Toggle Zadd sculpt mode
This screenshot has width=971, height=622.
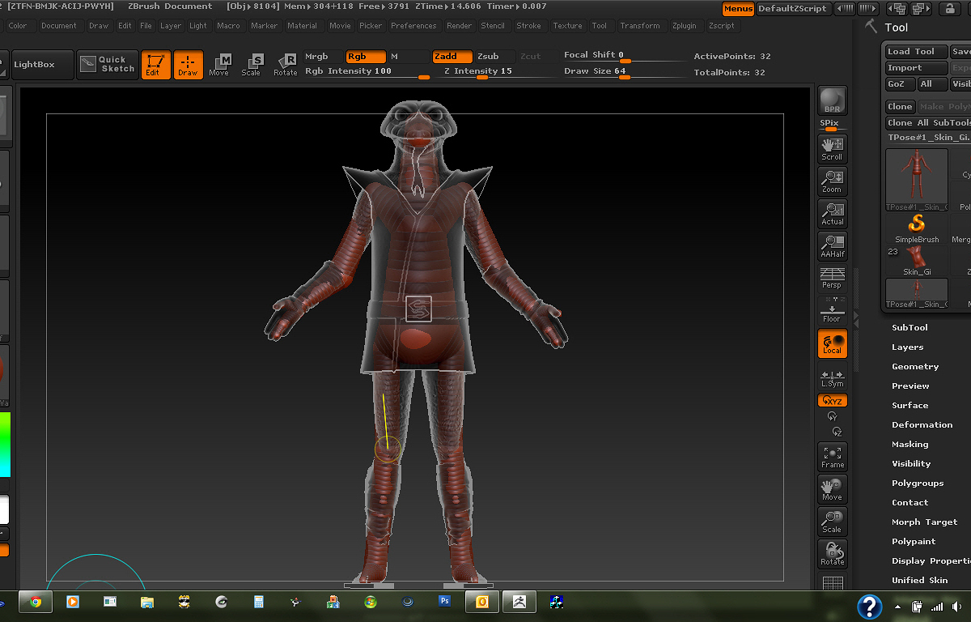pos(453,57)
